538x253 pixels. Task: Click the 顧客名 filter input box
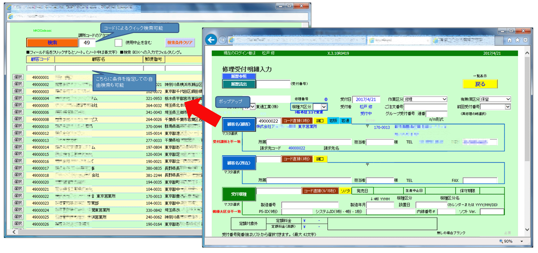click(x=99, y=68)
